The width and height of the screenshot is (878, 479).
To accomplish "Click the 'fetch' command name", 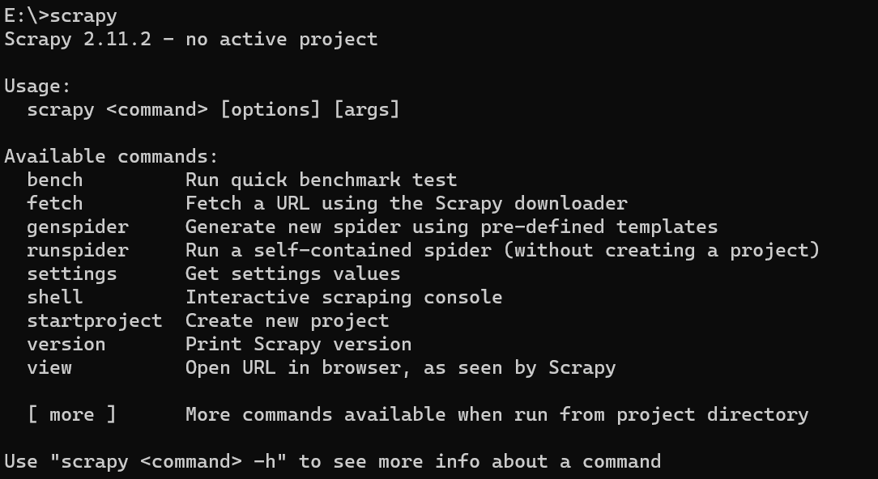I will (55, 203).
